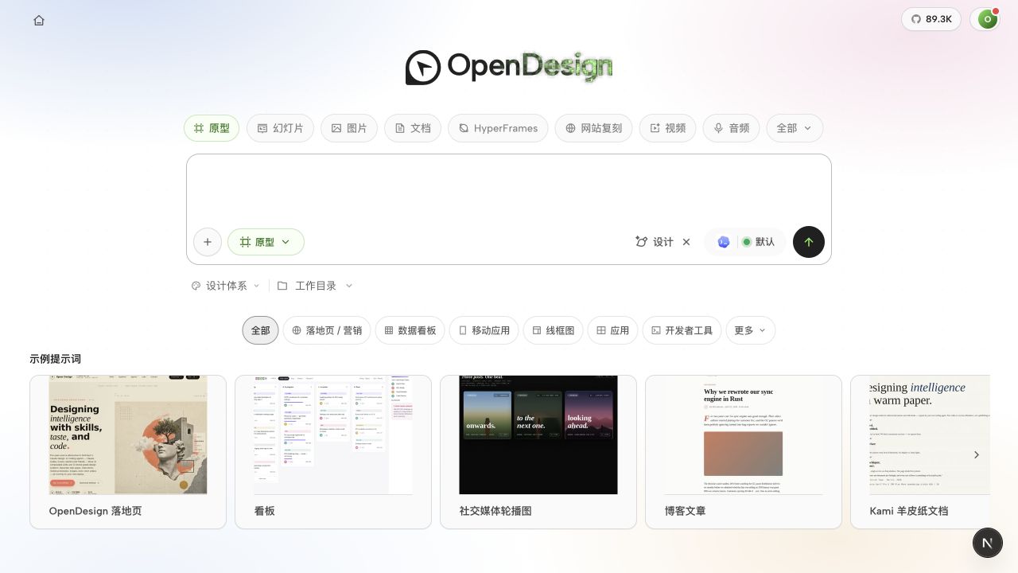The height and width of the screenshot is (573, 1018).
Task: Select the 幻灯片 category tab
Action: point(280,128)
